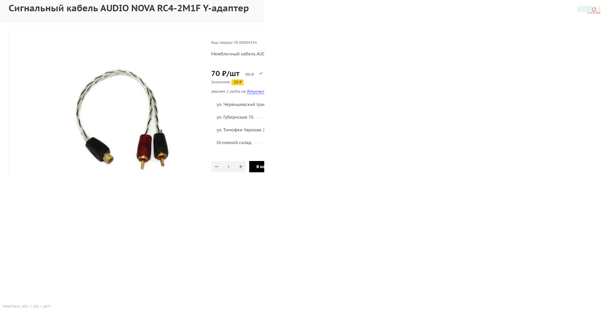The height and width of the screenshot is (309, 606).
Task: Select the ул. Тимофея Чаркова store
Action: [240, 130]
